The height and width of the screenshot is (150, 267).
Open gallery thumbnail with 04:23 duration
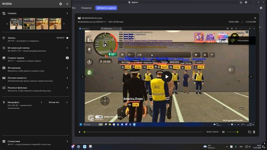[29, 24]
